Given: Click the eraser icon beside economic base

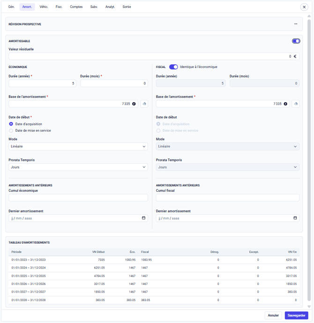Looking at the screenshot, I should tap(144, 104).
